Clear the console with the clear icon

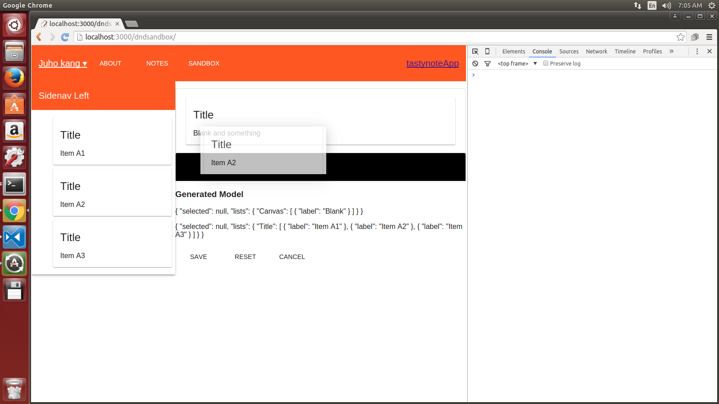click(475, 63)
